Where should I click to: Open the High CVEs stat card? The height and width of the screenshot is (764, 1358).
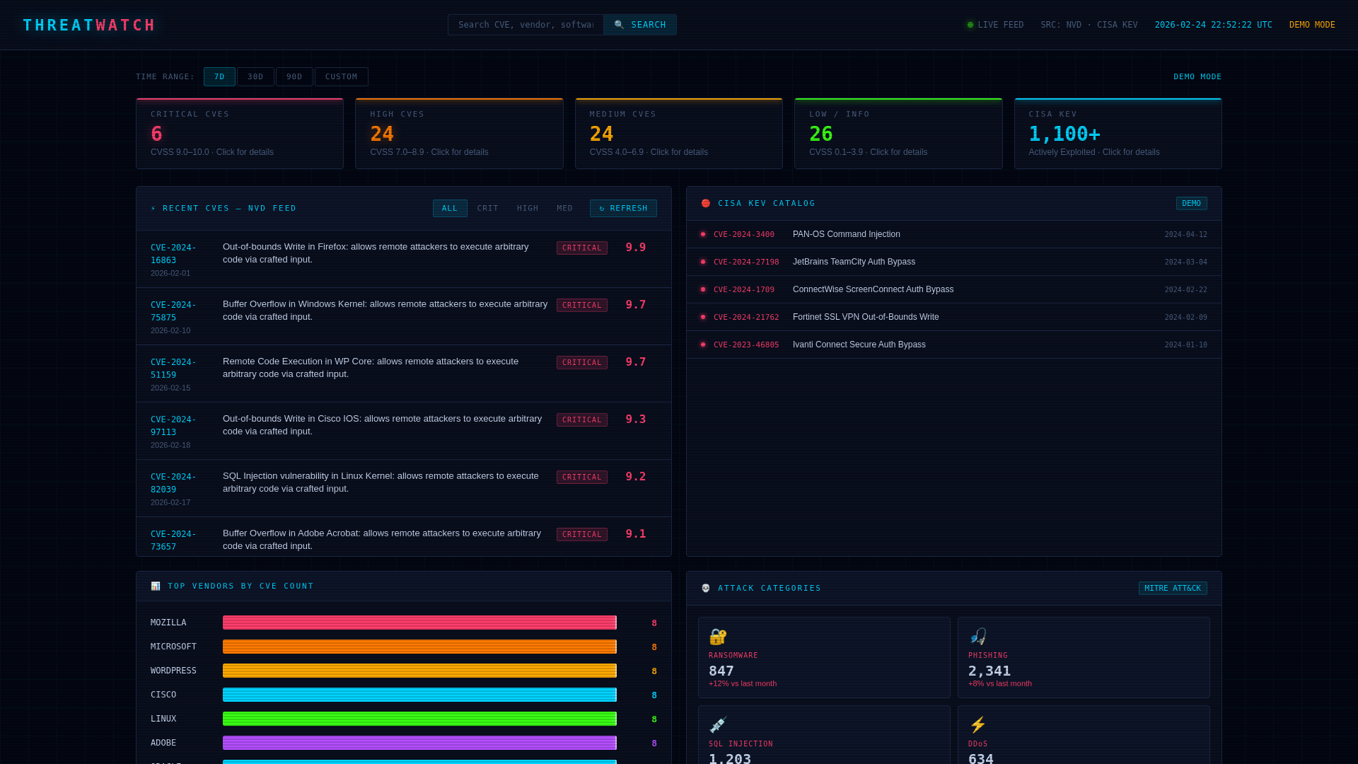[x=459, y=134]
